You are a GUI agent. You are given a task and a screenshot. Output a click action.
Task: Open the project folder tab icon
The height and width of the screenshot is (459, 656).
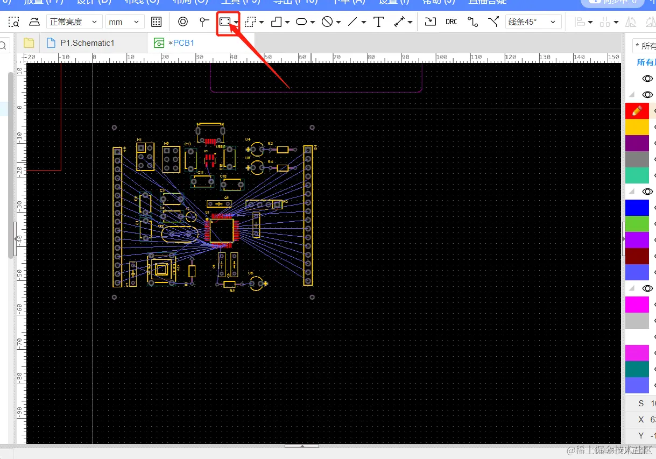click(x=29, y=43)
